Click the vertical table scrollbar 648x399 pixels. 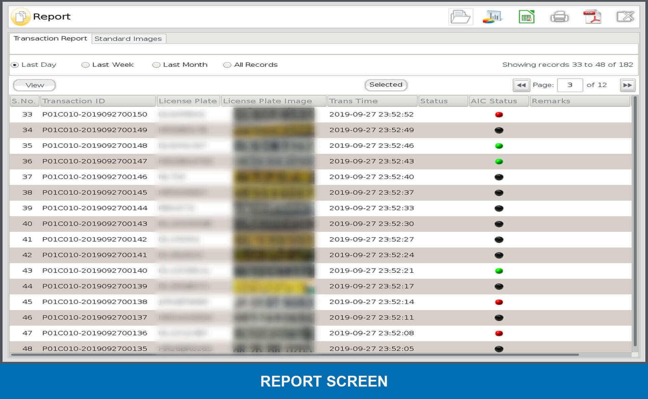coord(635,221)
